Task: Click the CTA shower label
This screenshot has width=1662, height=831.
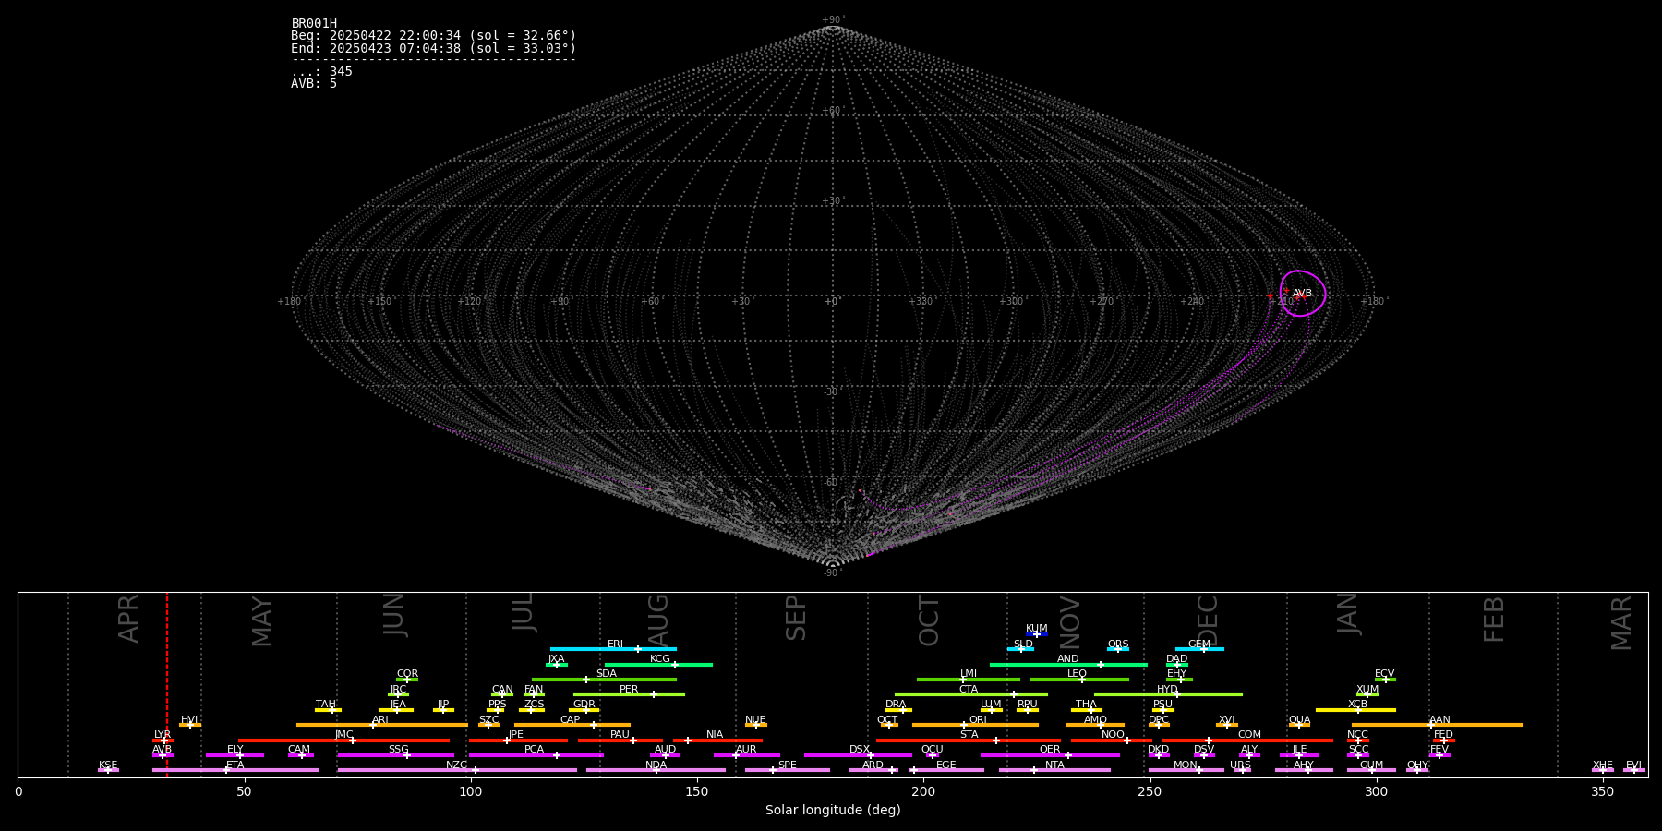Action: coord(969,690)
